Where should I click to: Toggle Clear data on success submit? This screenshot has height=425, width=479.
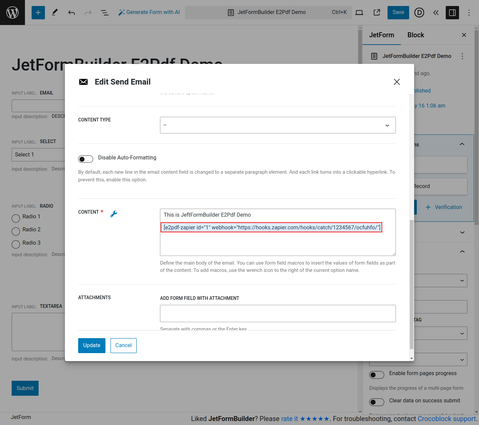[377, 402]
